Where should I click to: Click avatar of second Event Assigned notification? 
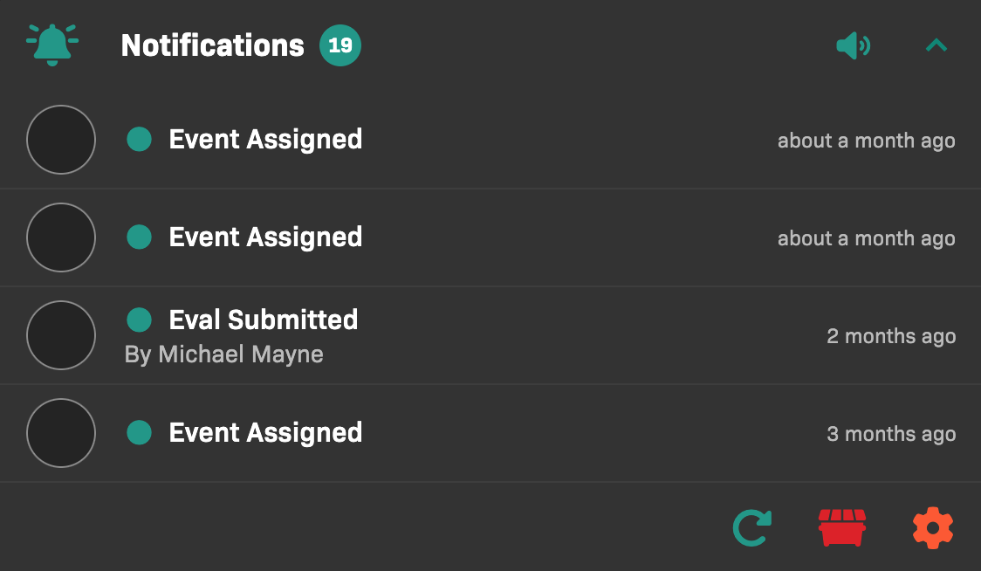(x=61, y=237)
